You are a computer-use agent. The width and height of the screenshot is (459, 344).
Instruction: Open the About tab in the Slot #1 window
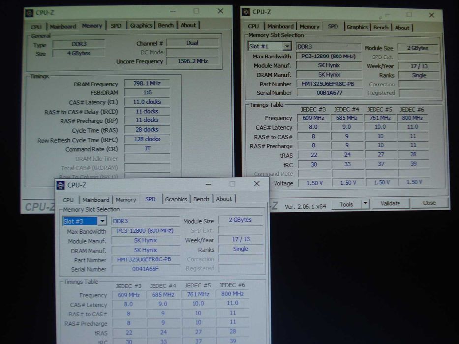pyautogui.click(x=402, y=28)
